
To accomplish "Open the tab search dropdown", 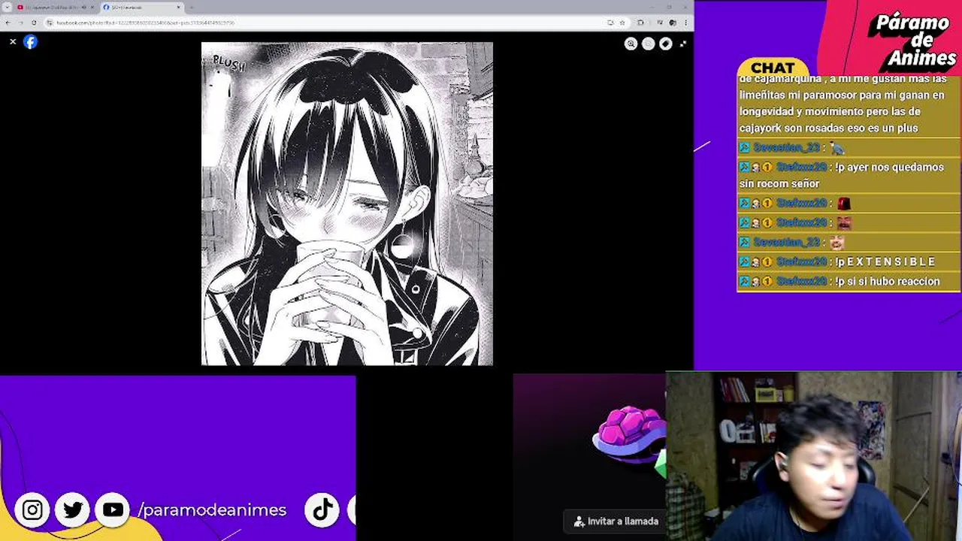I will [x=6, y=8].
